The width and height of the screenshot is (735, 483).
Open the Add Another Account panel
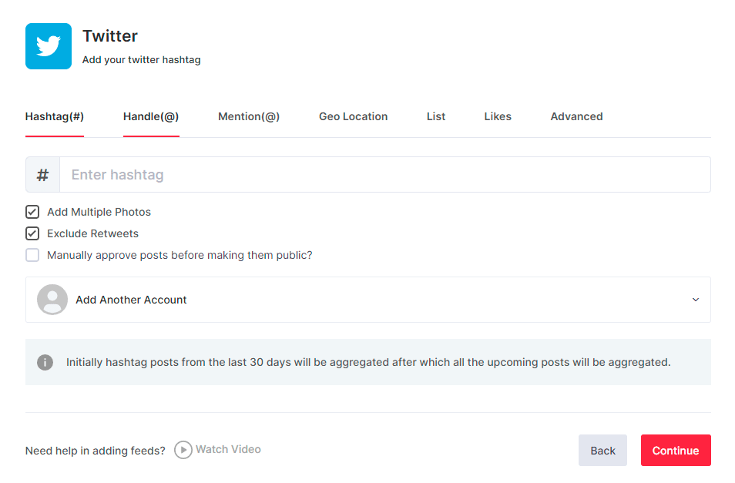(131, 300)
